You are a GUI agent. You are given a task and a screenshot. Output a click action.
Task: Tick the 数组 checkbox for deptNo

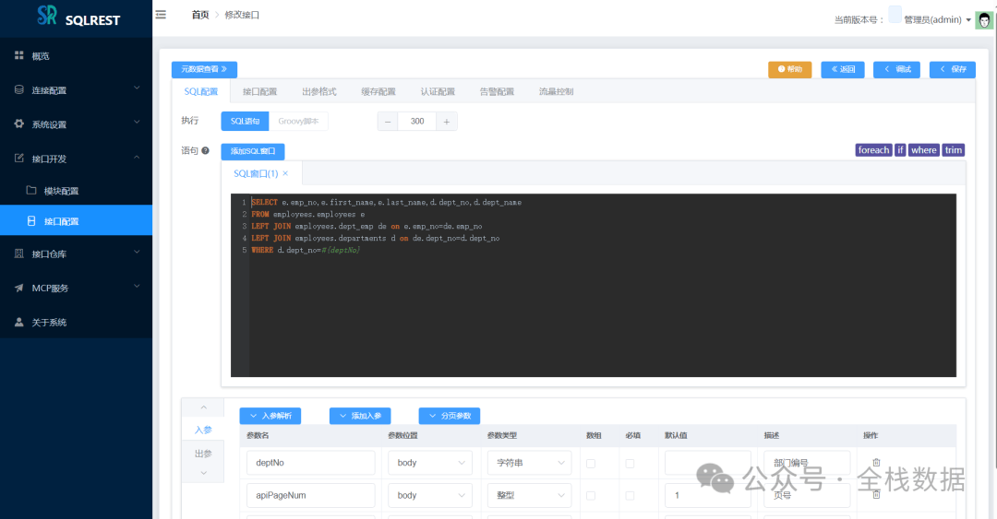click(591, 463)
